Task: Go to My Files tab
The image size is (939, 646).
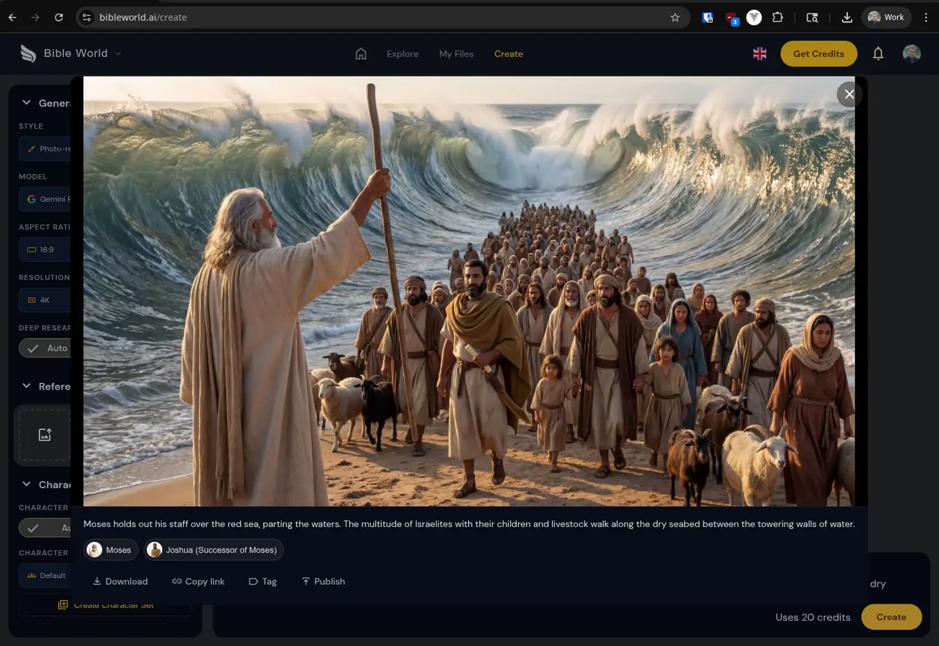Action: [x=456, y=54]
